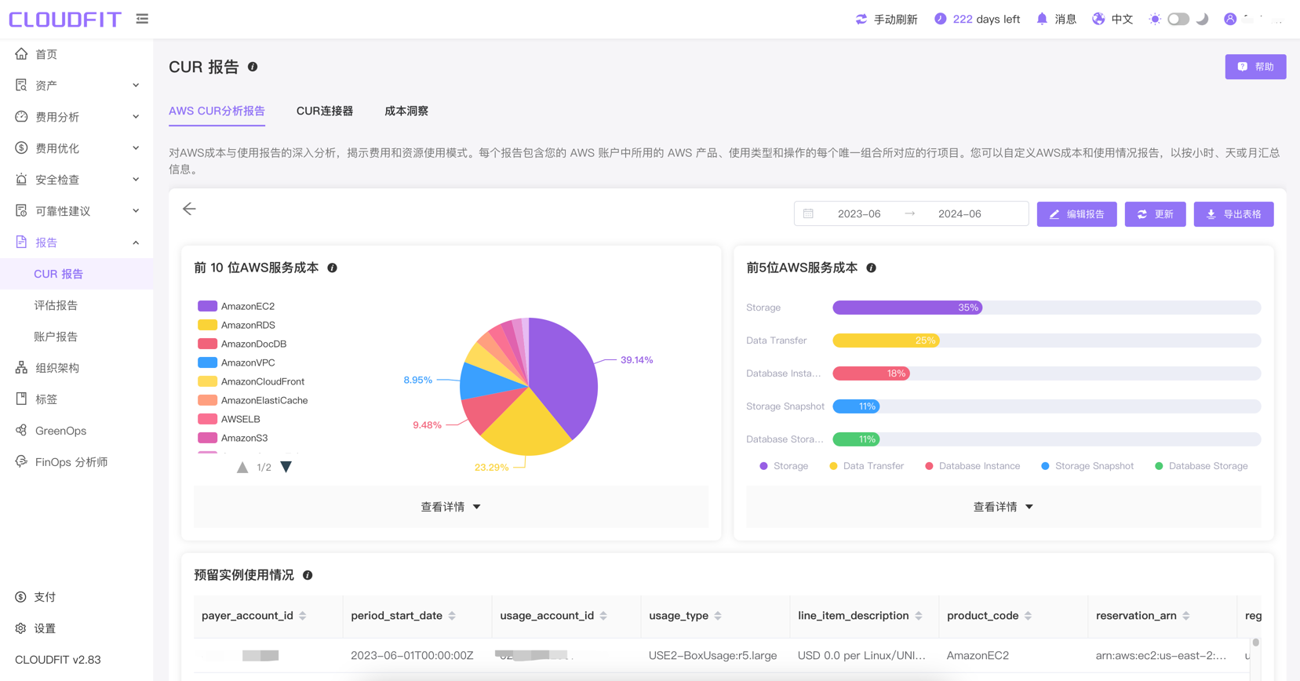The width and height of the screenshot is (1300, 681).
Task: Click the manual refresh icon
Action: (x=861, y=19)
